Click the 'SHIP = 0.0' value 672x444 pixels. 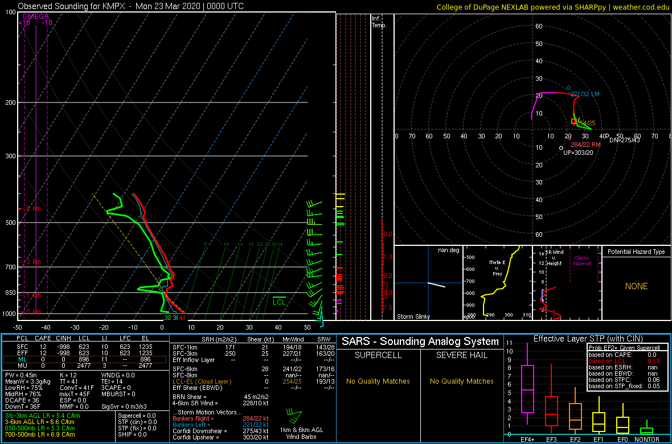133,434
